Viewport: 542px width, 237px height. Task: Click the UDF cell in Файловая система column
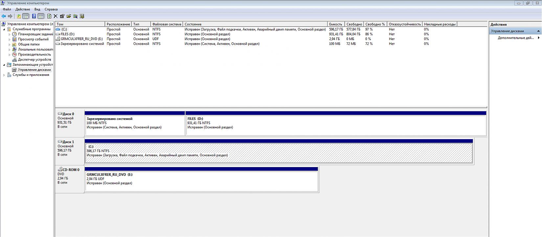(156, 39)
